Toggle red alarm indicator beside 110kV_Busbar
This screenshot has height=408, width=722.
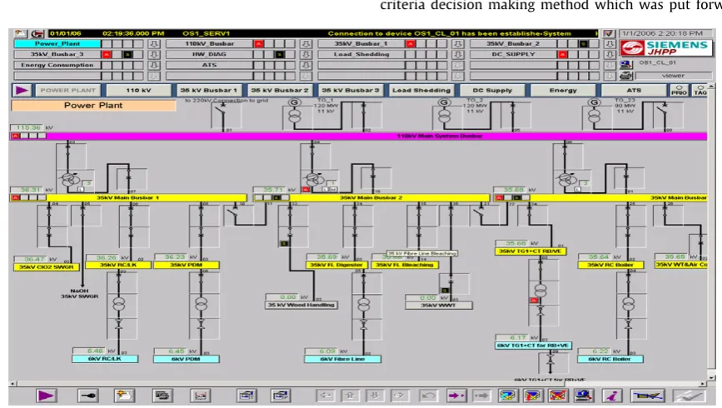pos(259,44)
